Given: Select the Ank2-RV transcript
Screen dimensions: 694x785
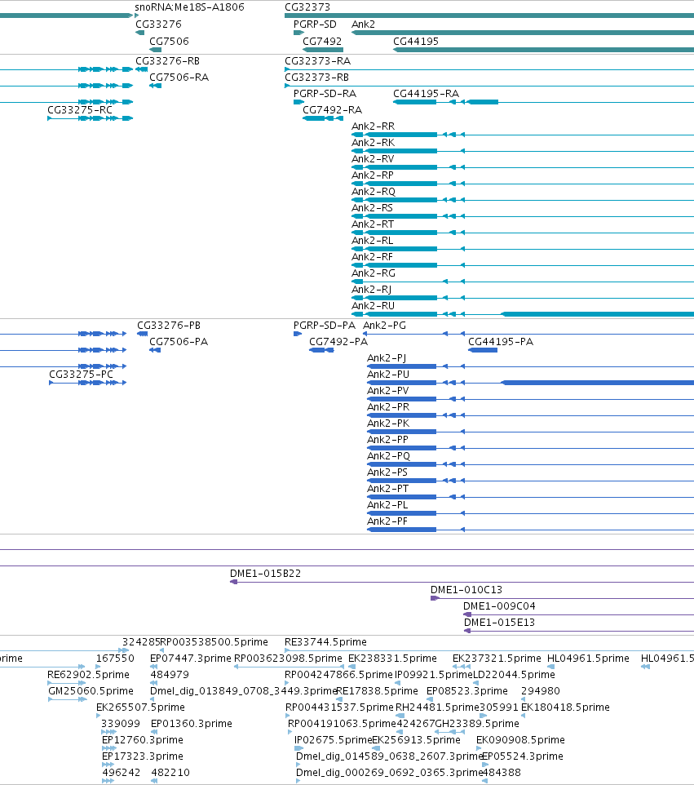Looking at the screenshot, I should 523,167.
